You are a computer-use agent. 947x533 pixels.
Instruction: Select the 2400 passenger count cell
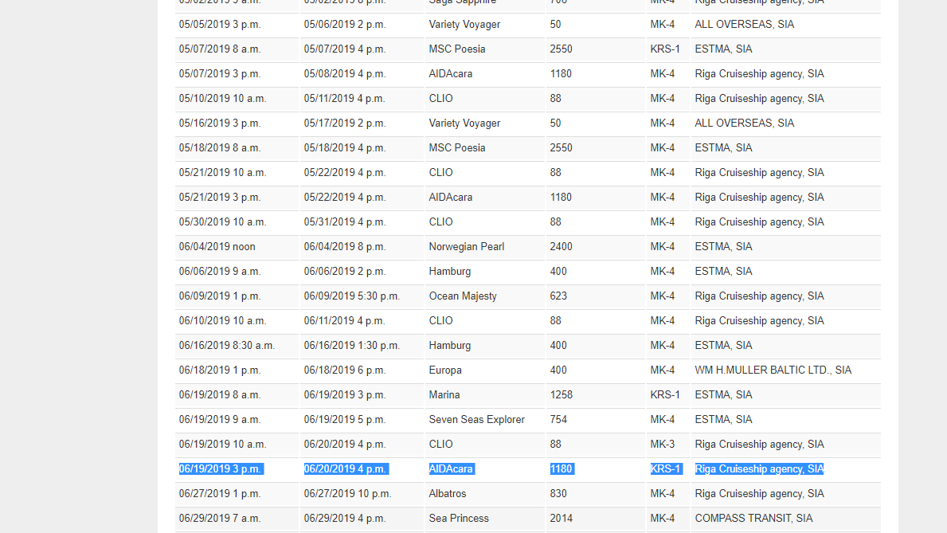tap(561, 247)
